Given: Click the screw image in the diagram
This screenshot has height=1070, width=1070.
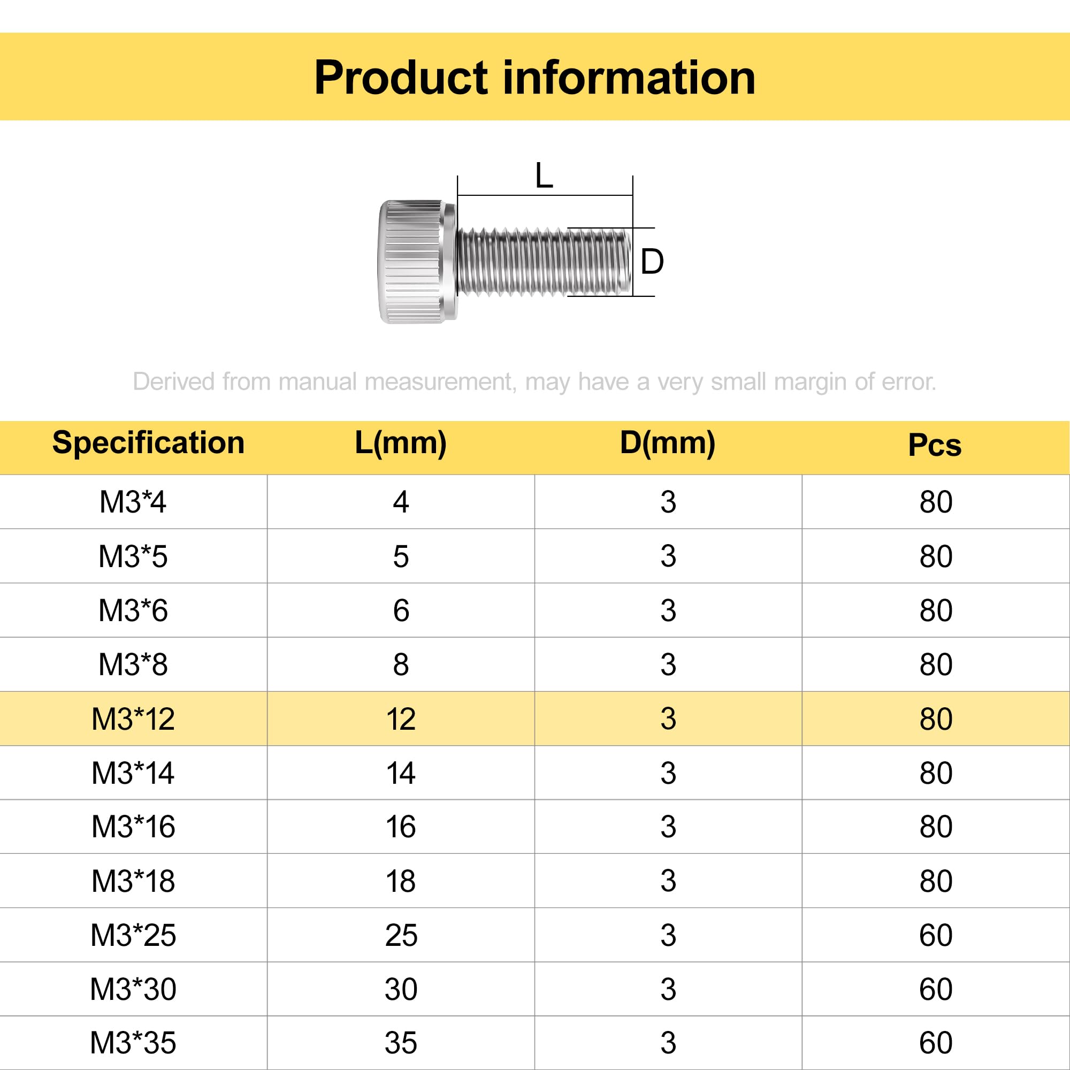Looking at the screenshot, I should [506, 262].
